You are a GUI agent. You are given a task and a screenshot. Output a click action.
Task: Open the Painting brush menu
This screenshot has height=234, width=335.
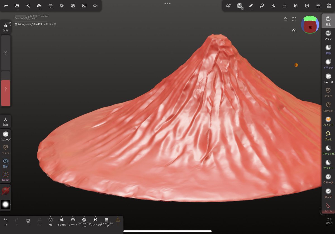[262, 6]
